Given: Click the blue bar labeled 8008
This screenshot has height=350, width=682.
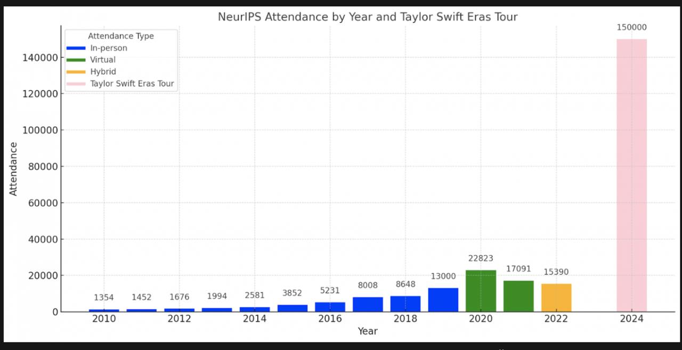Looking at the screenshot, I should (x=368, y=304).
